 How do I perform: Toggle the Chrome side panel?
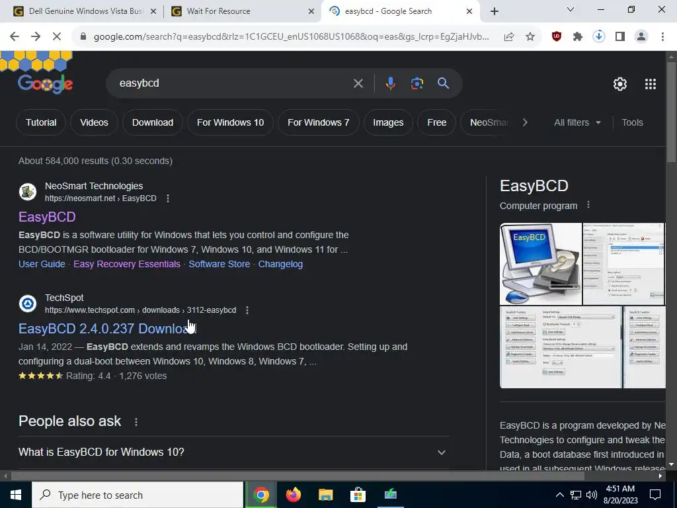pyautogui.click(x=620, y=37)
